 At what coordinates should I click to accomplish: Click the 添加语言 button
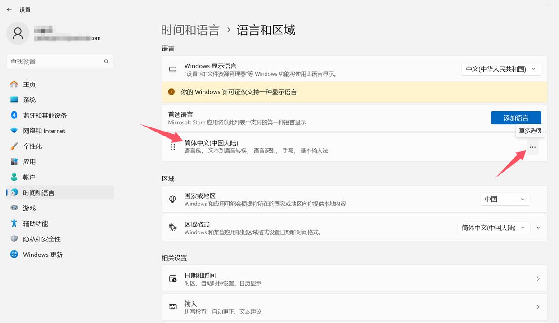(x=516, y=118)
